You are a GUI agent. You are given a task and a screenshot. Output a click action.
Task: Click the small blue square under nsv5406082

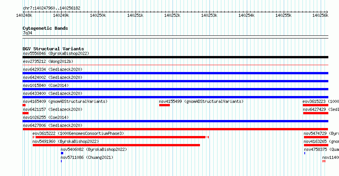[x=62, y=153]
